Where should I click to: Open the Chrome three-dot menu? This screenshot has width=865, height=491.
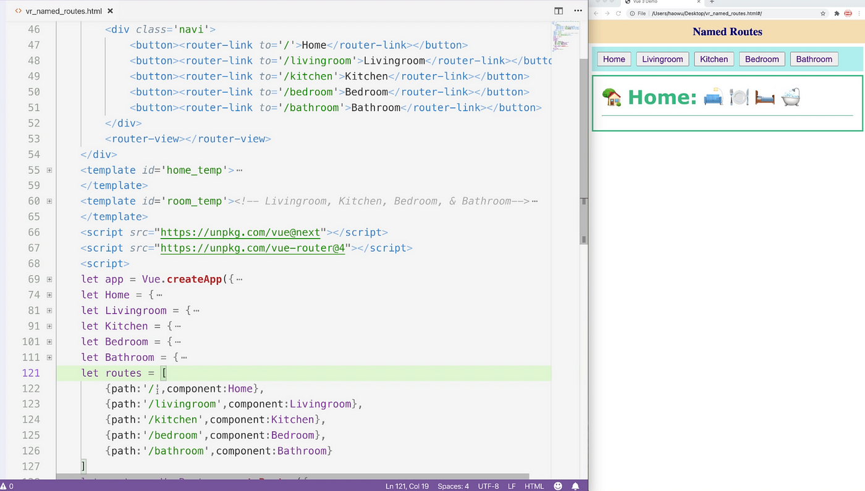point(859,13)
